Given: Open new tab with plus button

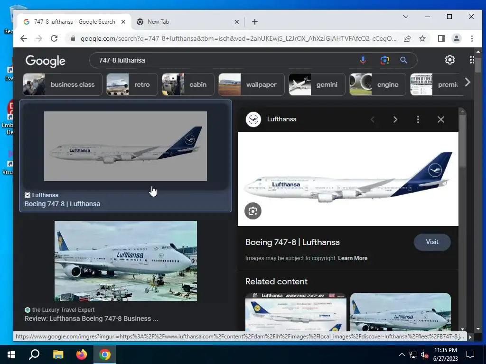Looking at the screenshot, I should pyautogui.click(x=255, y=22).
